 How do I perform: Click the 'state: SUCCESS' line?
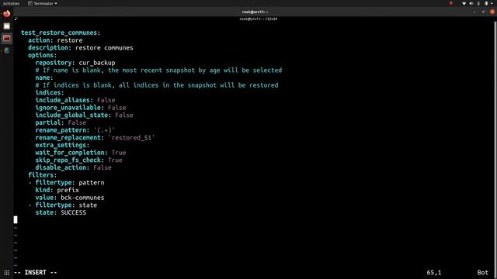[61, 212]
